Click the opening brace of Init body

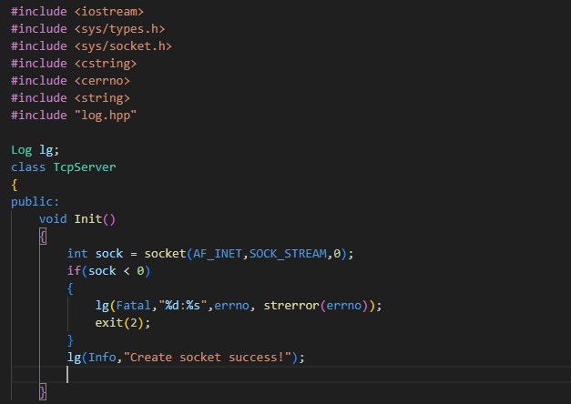43,237
